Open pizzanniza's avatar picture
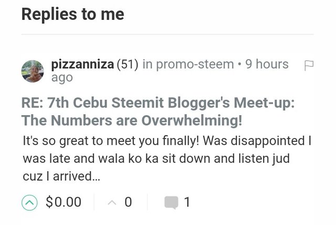The width and height of the screenshot is (336, 225). click(33, 71)
